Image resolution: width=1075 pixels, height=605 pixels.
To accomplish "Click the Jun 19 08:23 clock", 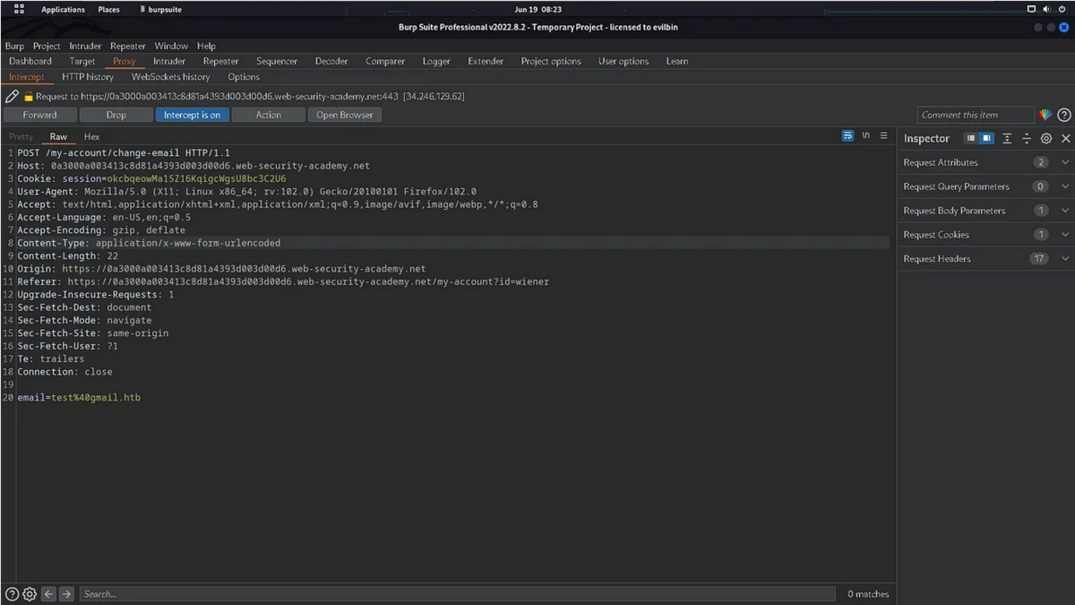I will (x=538, y=9).
